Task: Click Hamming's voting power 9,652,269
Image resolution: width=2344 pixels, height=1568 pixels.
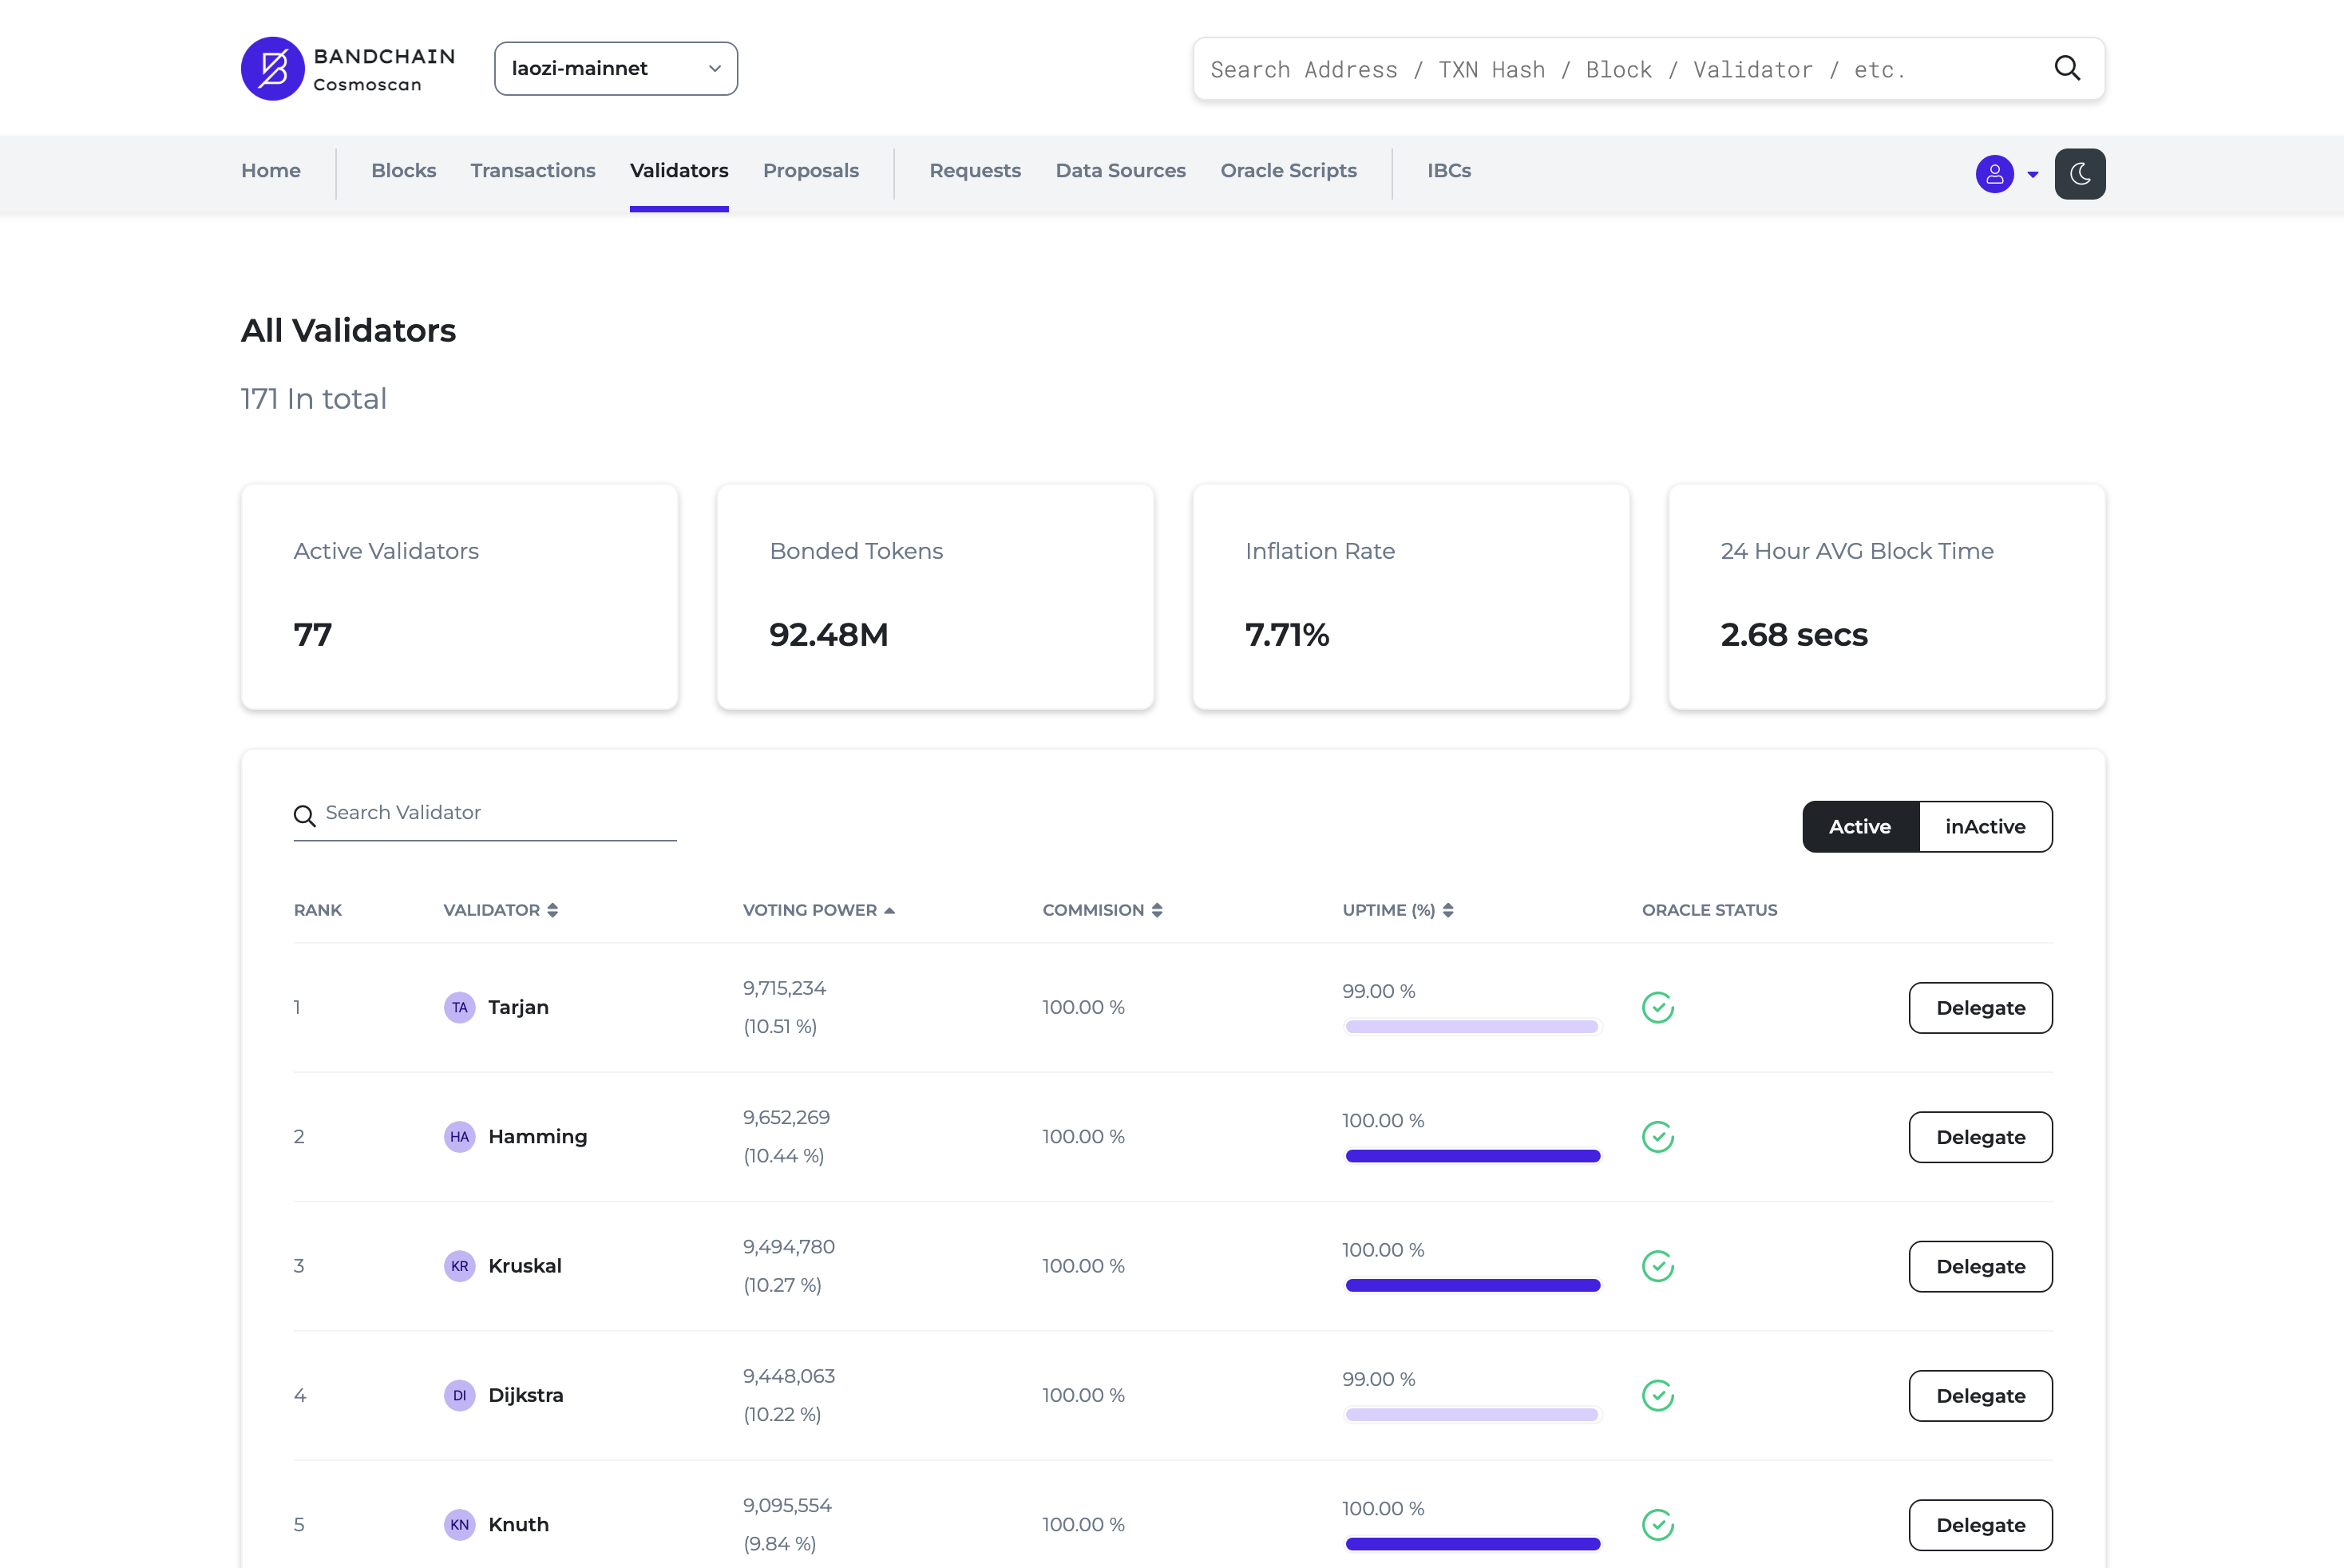Action: tap(786, 1117)
